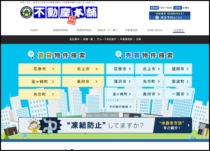
Task: Choose sales 滝沢市 blue button
Action: [120, 81]
